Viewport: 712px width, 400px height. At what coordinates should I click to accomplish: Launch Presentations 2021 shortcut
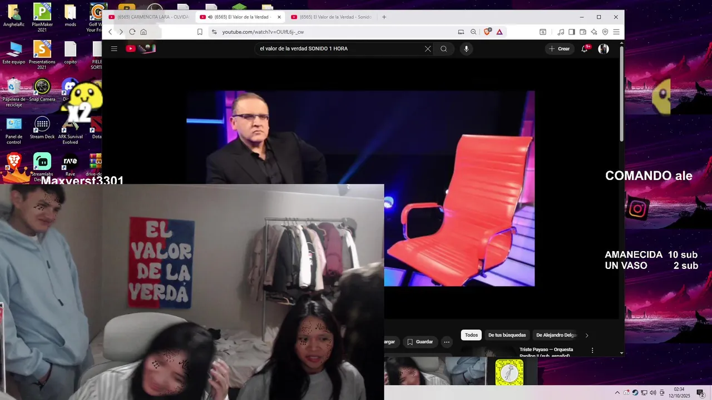point(42,55)
